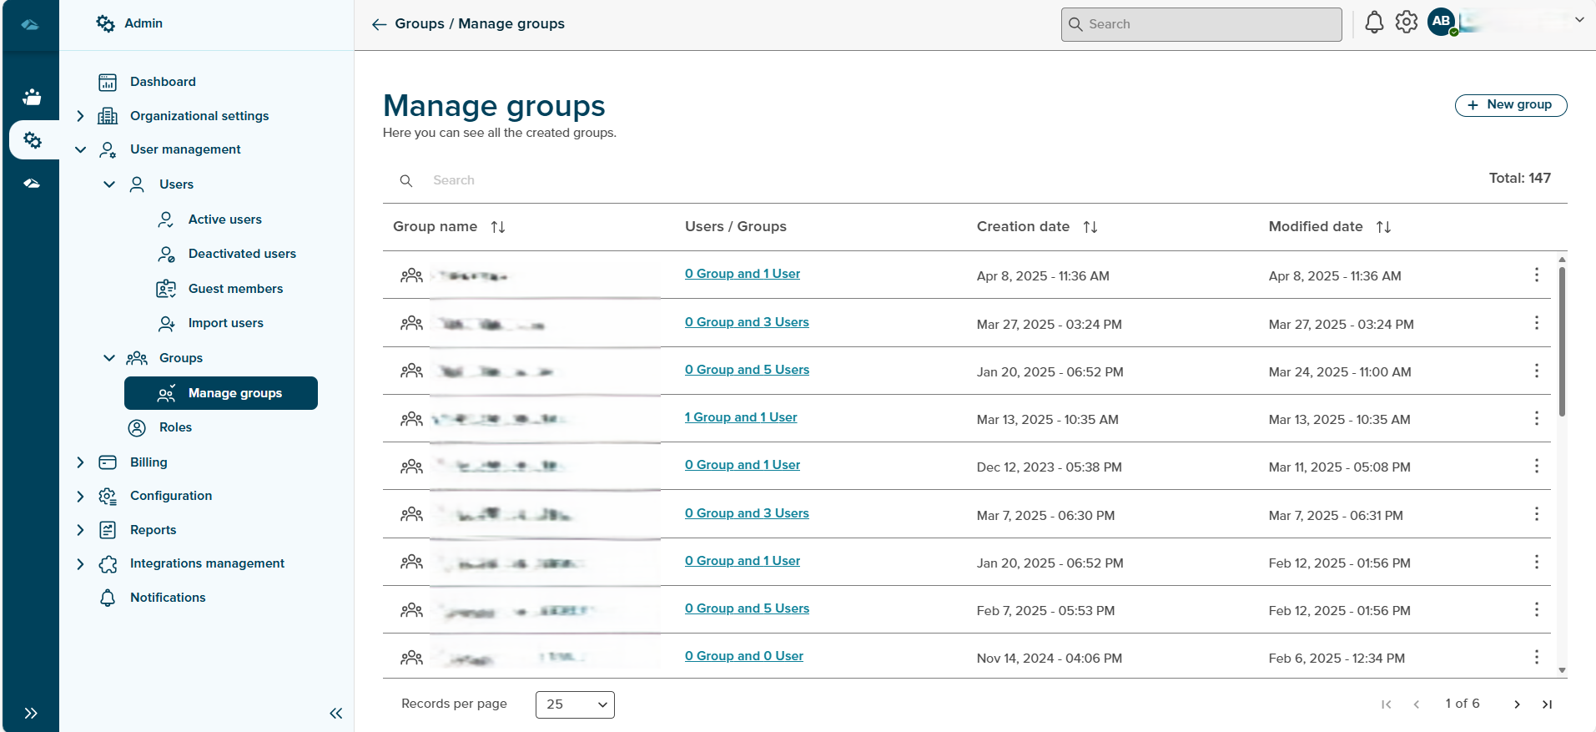
Task: Click group icon on Mar 13, 2025 row
Action: tap(411, 419)
